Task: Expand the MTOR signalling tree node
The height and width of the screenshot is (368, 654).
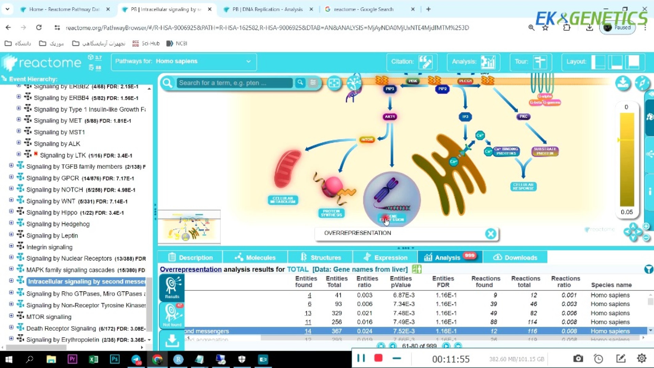Action: tap(11, 316)
